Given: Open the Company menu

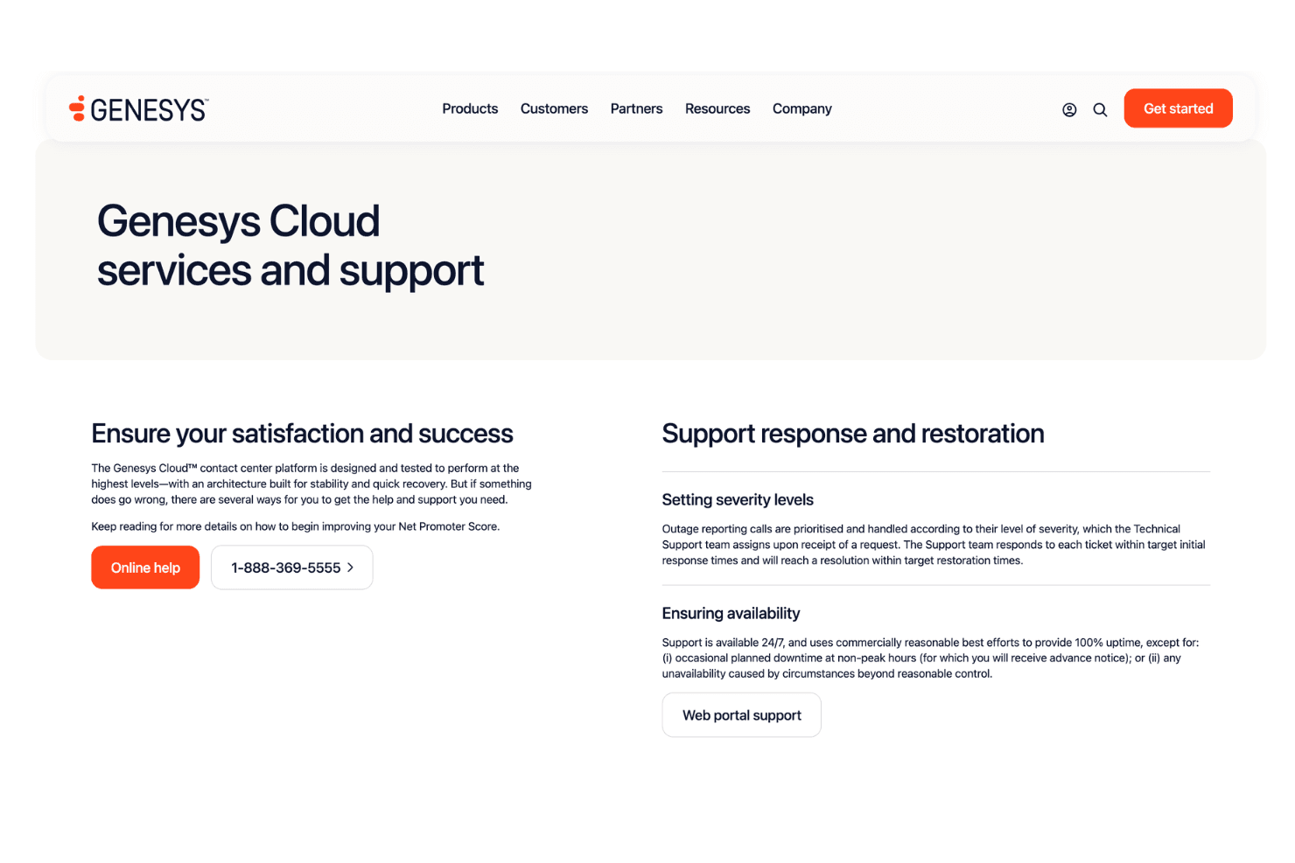Looking at the screenshot, I should (x=801, y=108).
